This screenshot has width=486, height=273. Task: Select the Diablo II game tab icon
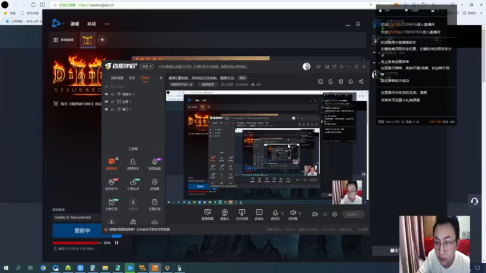87,40
